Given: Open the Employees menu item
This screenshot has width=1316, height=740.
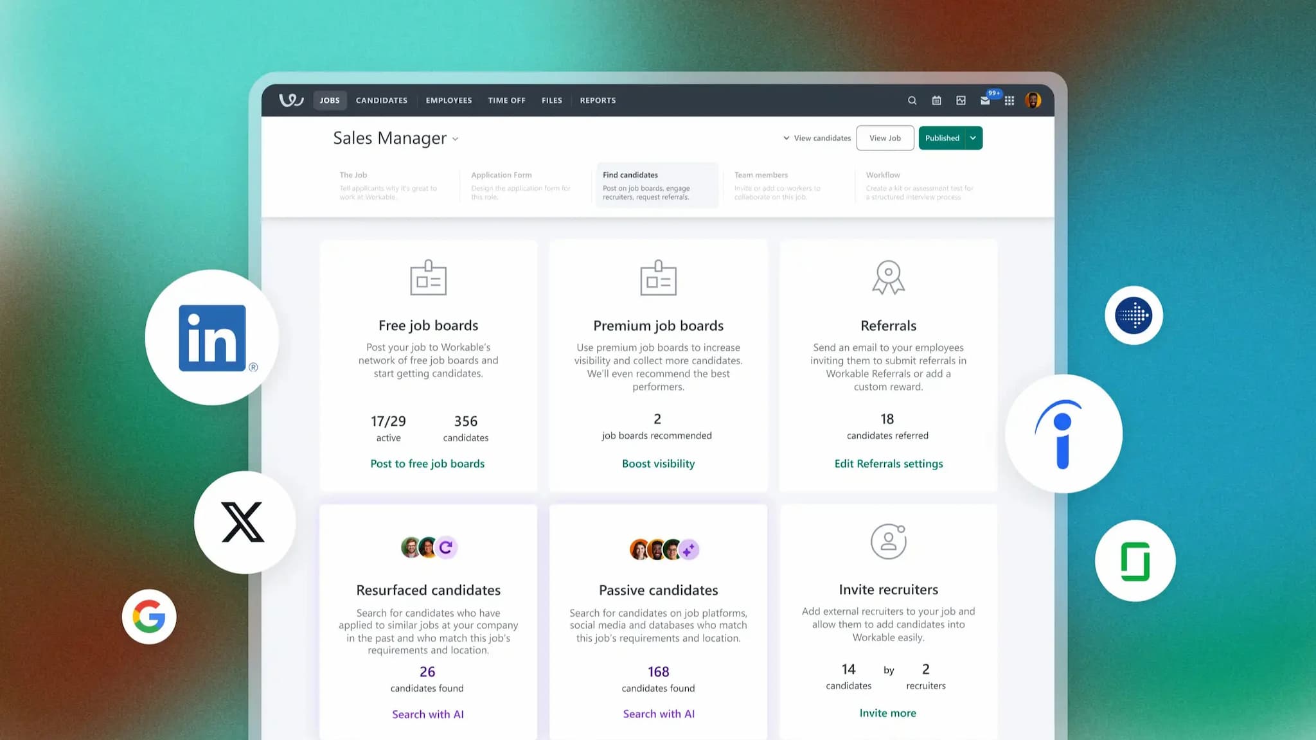Looking at the screenshot, I should (449, 100).
